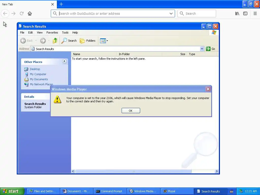Click the Windows flag logo in Explorer
The image size is (260, 195).
click(214, 32)
